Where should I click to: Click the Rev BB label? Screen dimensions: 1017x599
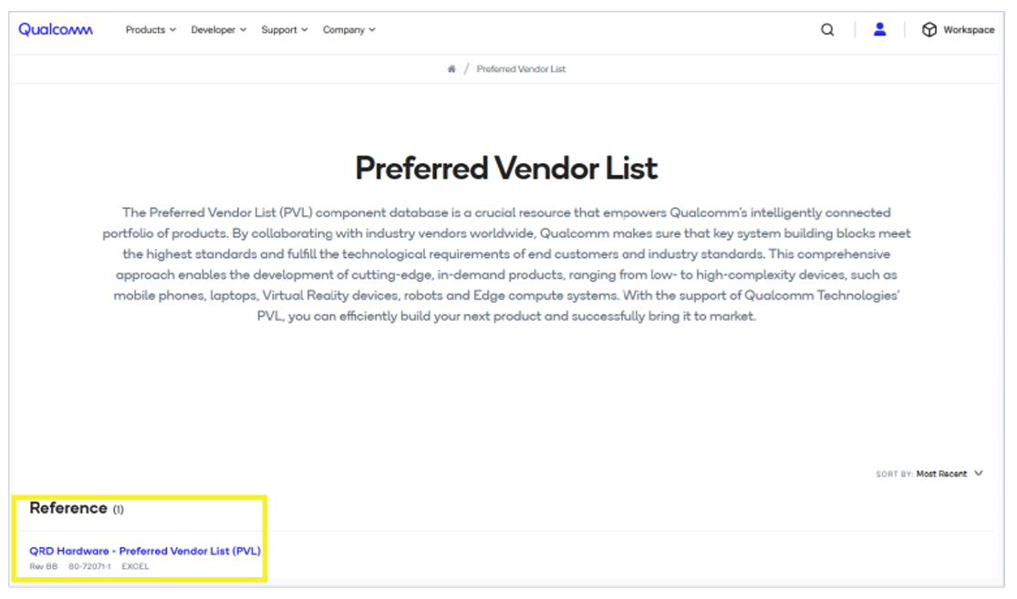44,566
